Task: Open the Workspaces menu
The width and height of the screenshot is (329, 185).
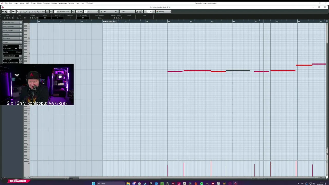Action: coord(62,3)
